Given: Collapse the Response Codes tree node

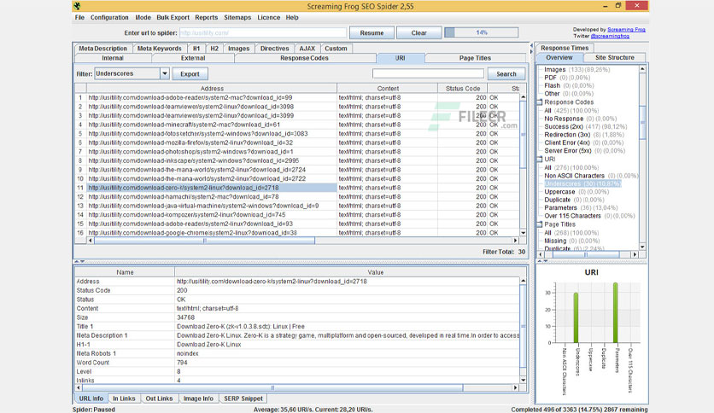Looking at the screenshot, I should (x=540, y=102).
